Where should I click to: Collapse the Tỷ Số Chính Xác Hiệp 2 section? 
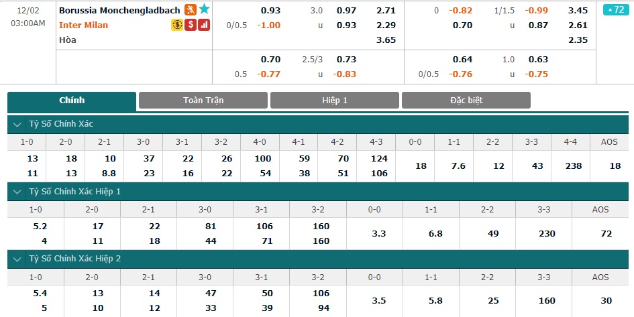click(x=17, y=259)
